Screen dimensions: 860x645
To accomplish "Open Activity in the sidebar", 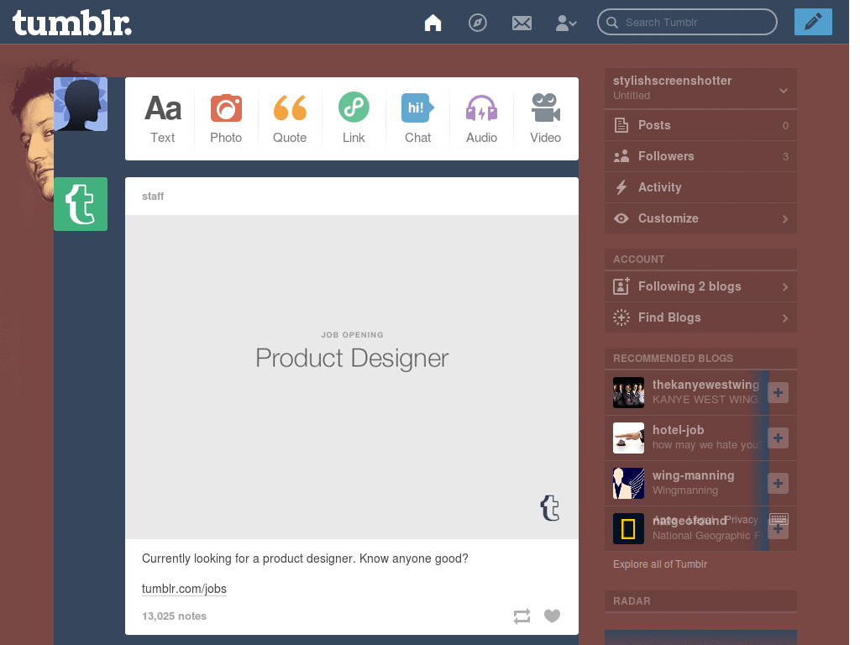I will tap(700, 187).
